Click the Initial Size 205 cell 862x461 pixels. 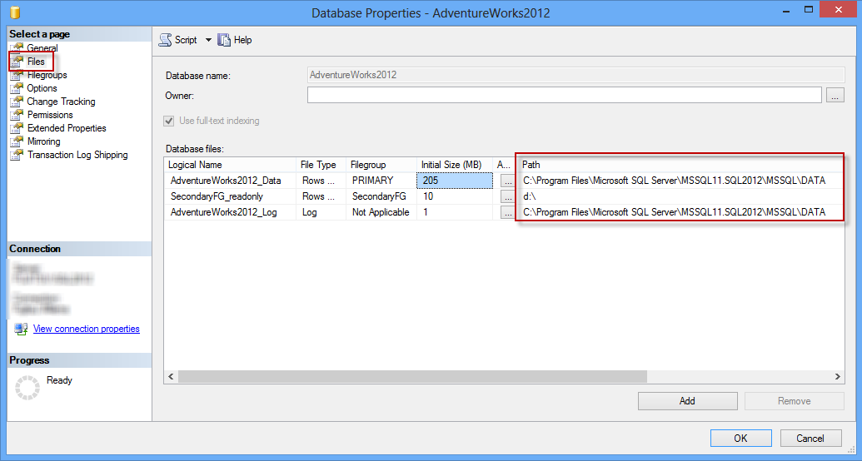pos(455,181)
